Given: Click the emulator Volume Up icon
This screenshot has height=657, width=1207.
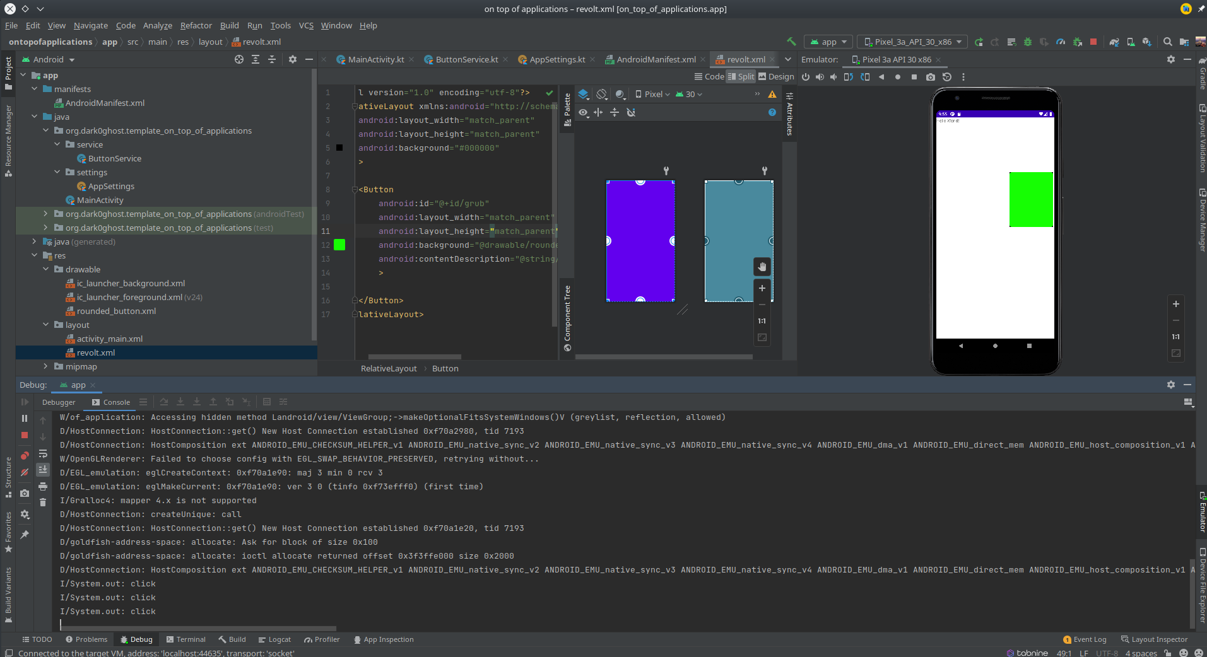Looking at the screenshot, I should [x=820, y=77].
